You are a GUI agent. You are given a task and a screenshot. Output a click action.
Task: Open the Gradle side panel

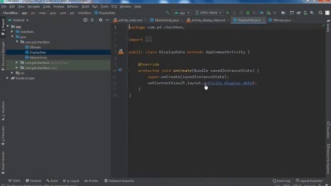point(328,26)
